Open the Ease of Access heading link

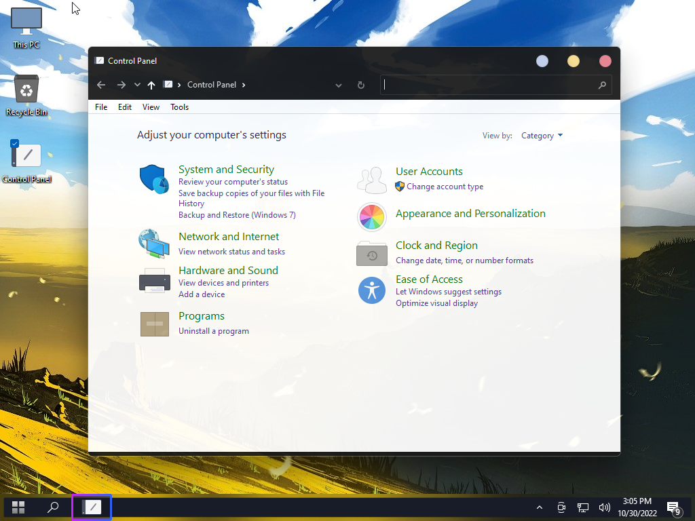pyautogui.click(x=429, y=279)
